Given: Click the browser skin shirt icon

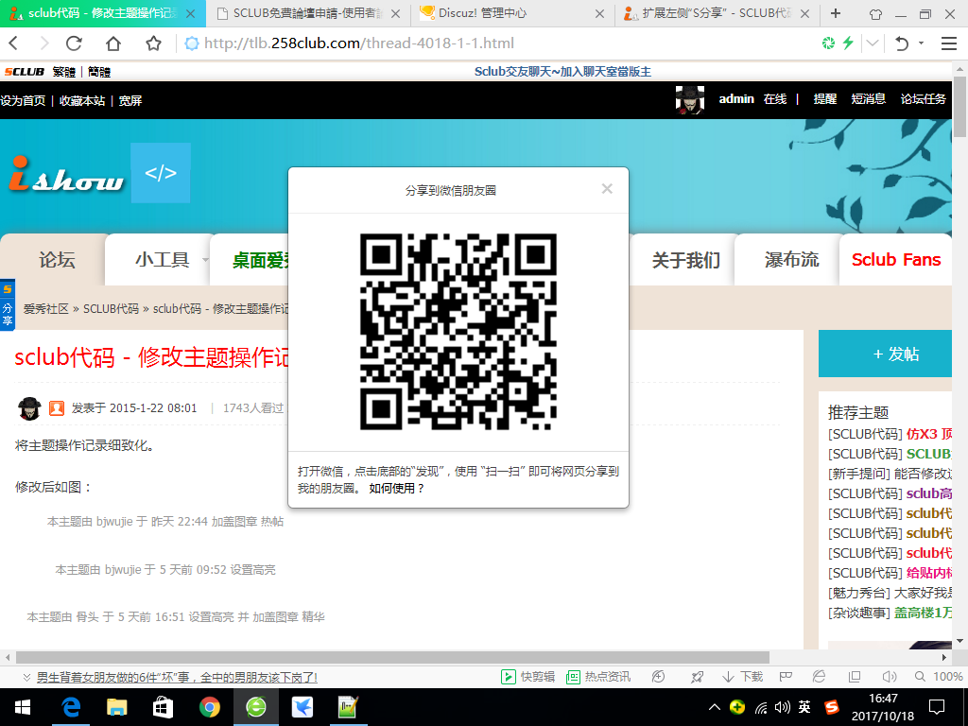Looking at the screenshot, I should [875, 14].
